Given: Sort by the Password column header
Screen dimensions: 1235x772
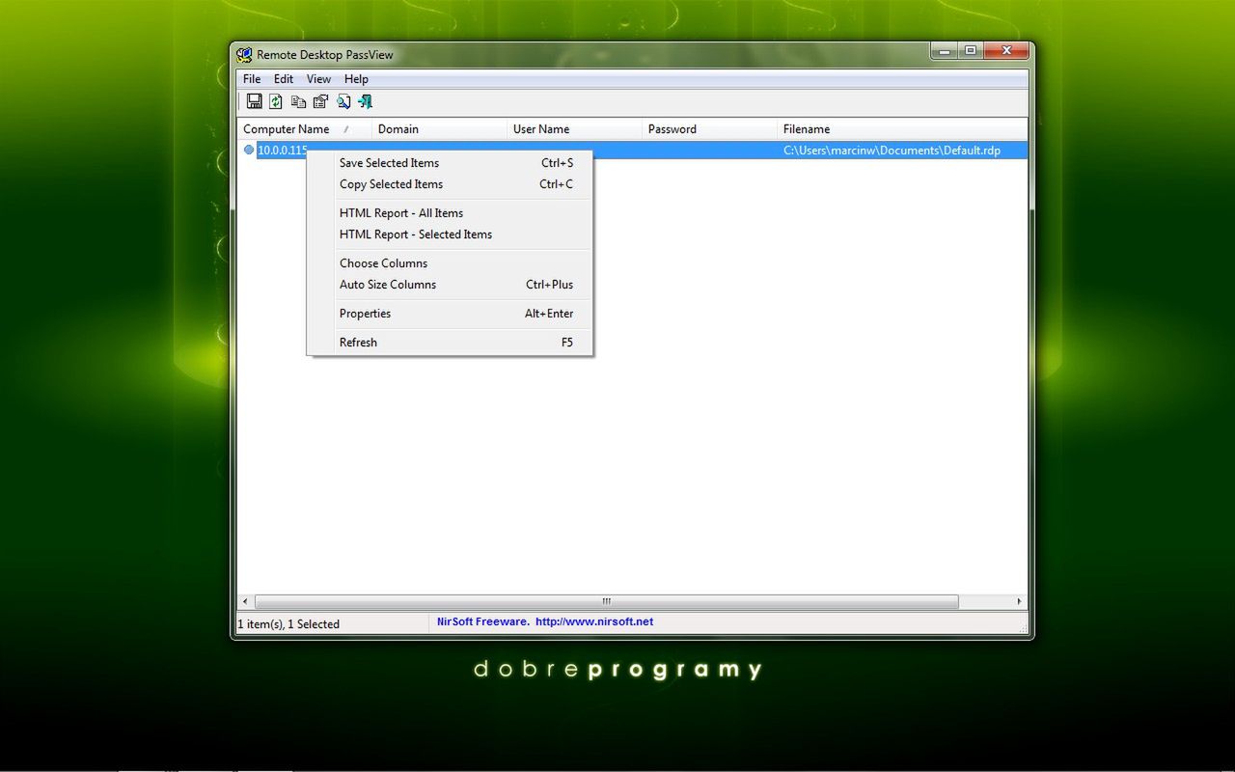Looking at the screenshot, I should tap(709, 129).
